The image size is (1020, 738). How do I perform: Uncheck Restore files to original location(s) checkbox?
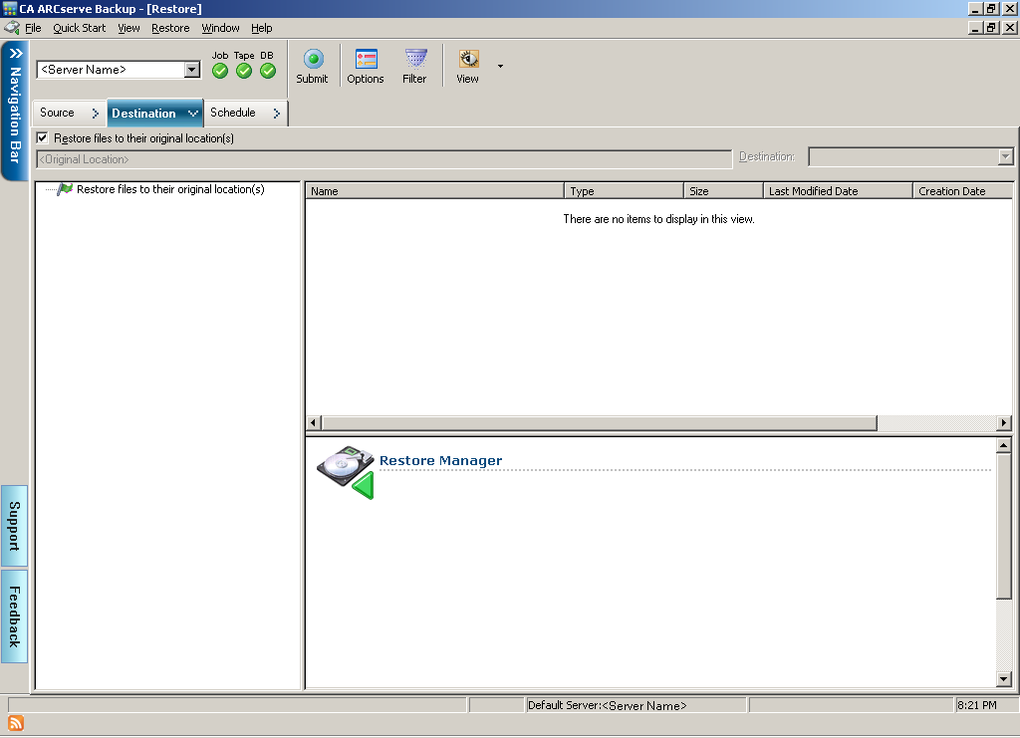pyautogui.click(x=42, y=138)
